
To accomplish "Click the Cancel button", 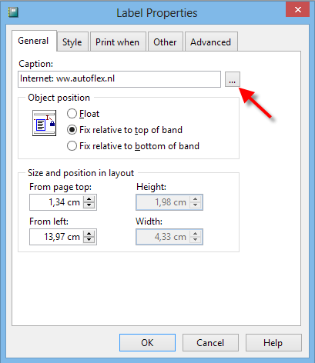I will click(210, 342).
